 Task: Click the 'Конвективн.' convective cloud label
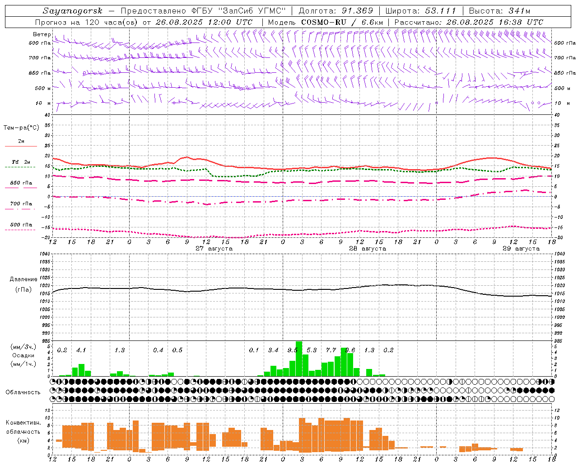click(23, 423)
